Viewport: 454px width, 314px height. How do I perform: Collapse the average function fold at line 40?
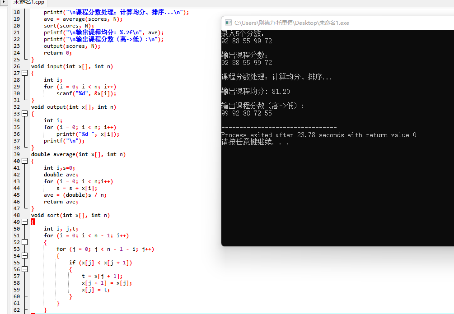(25, 161)
